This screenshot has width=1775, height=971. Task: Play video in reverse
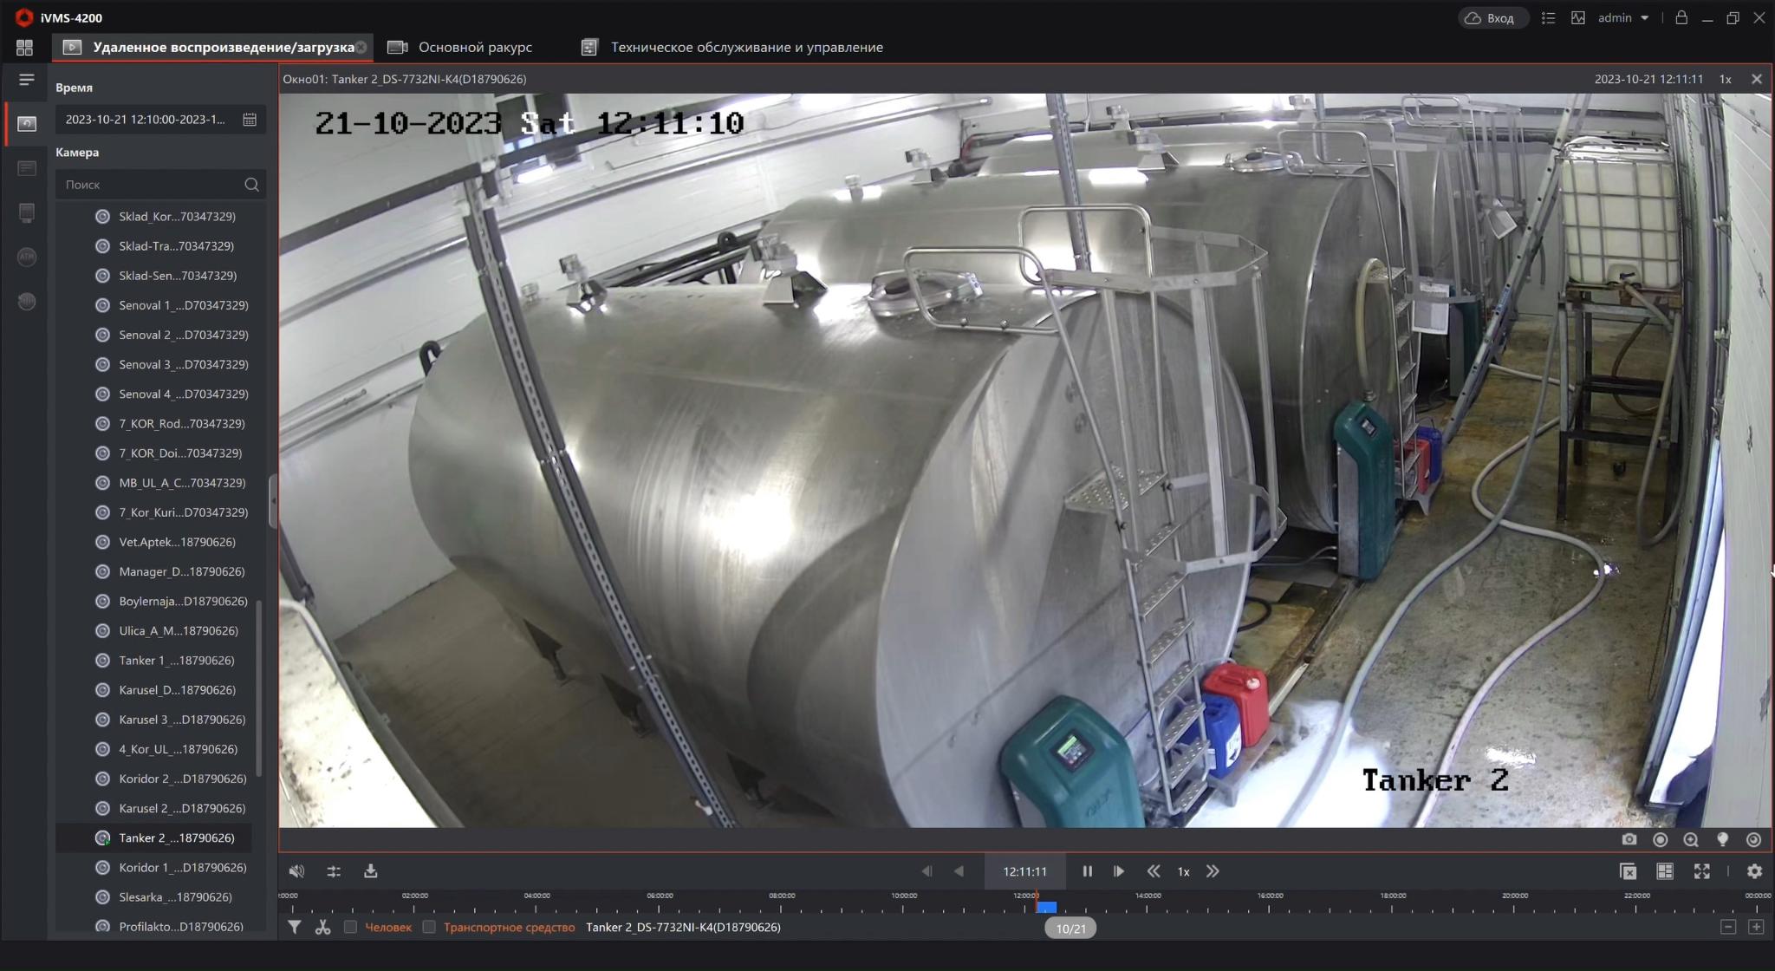click(x=959, y=871)
